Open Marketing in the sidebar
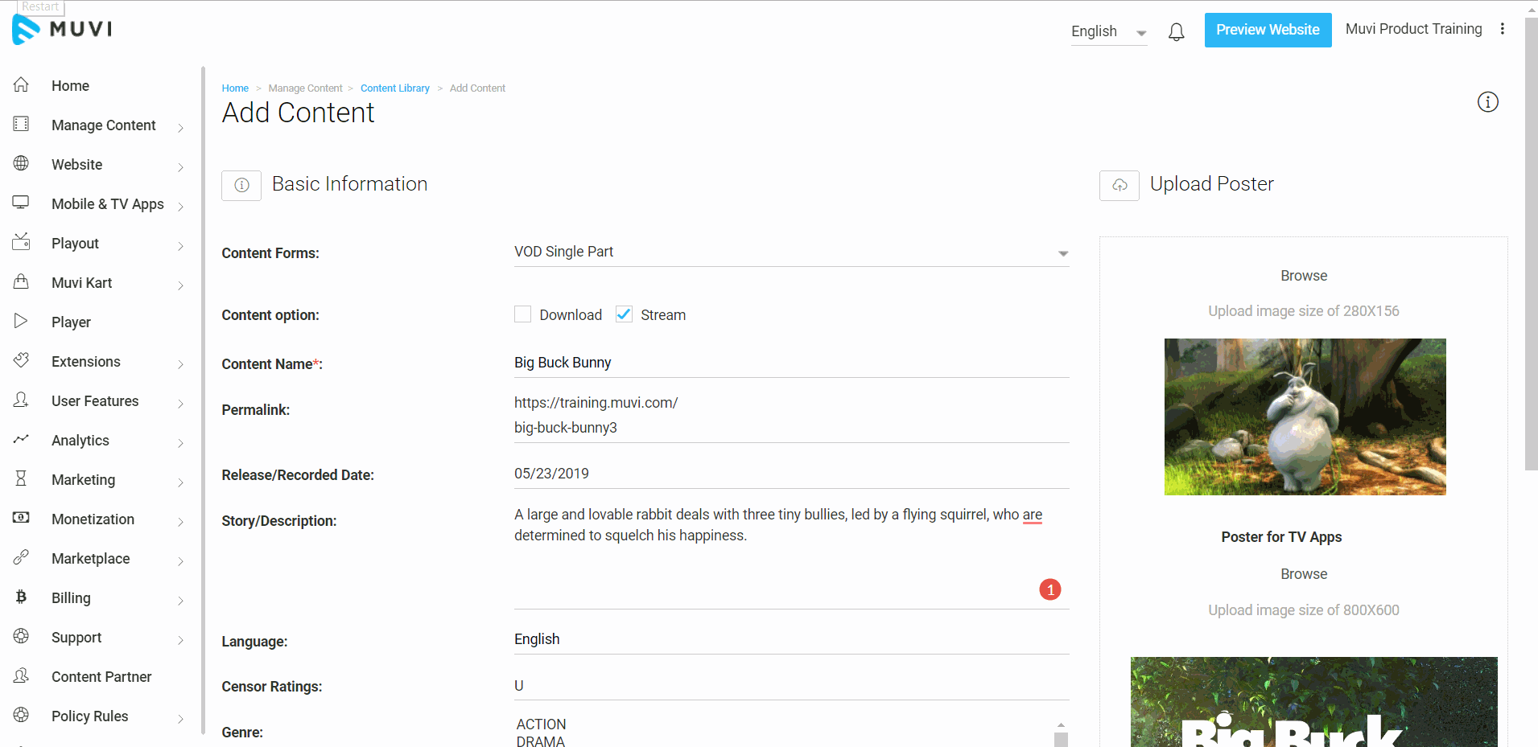The image size is (1538, 747). point(84,480)
